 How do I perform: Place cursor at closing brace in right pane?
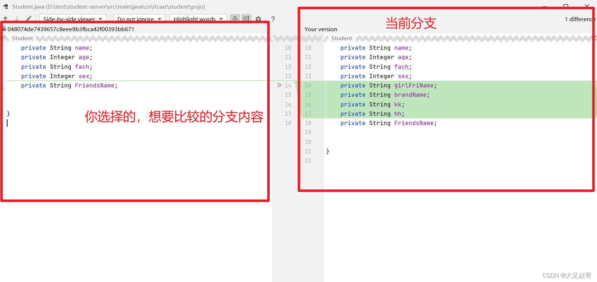click(x=328, y=151)
